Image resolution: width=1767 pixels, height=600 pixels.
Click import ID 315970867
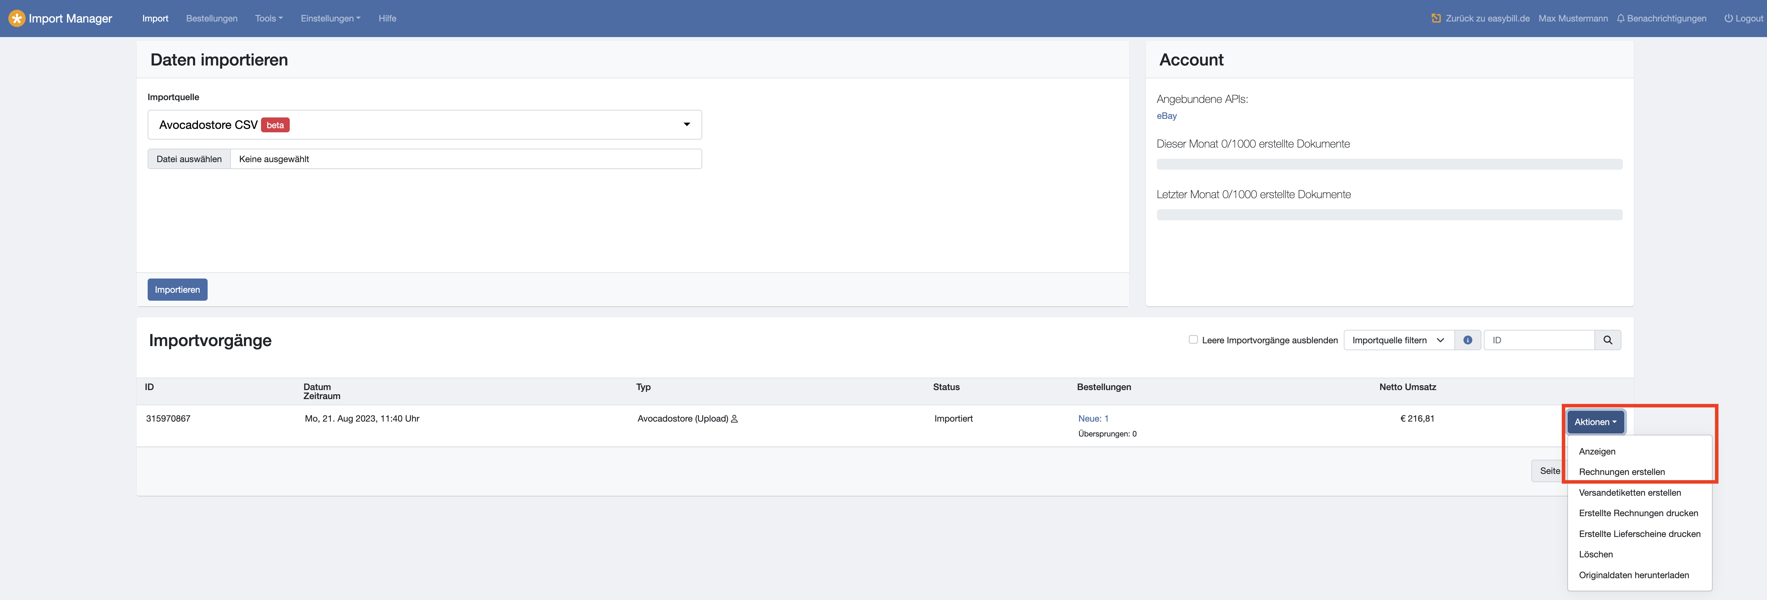168,418
